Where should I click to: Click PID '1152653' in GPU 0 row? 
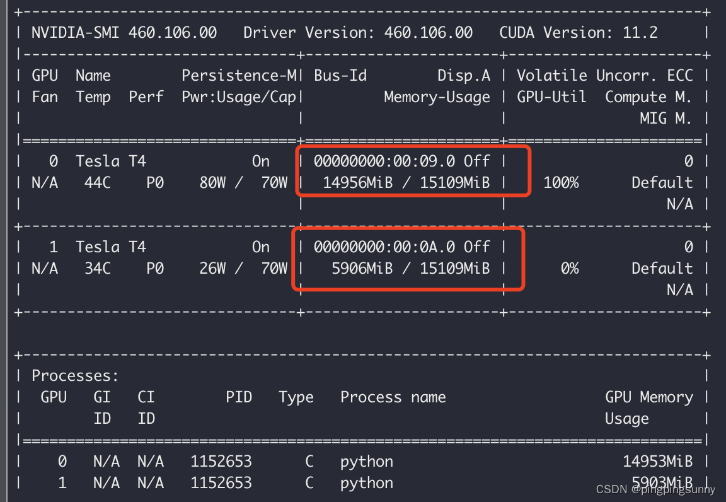[x=221, y=461]
